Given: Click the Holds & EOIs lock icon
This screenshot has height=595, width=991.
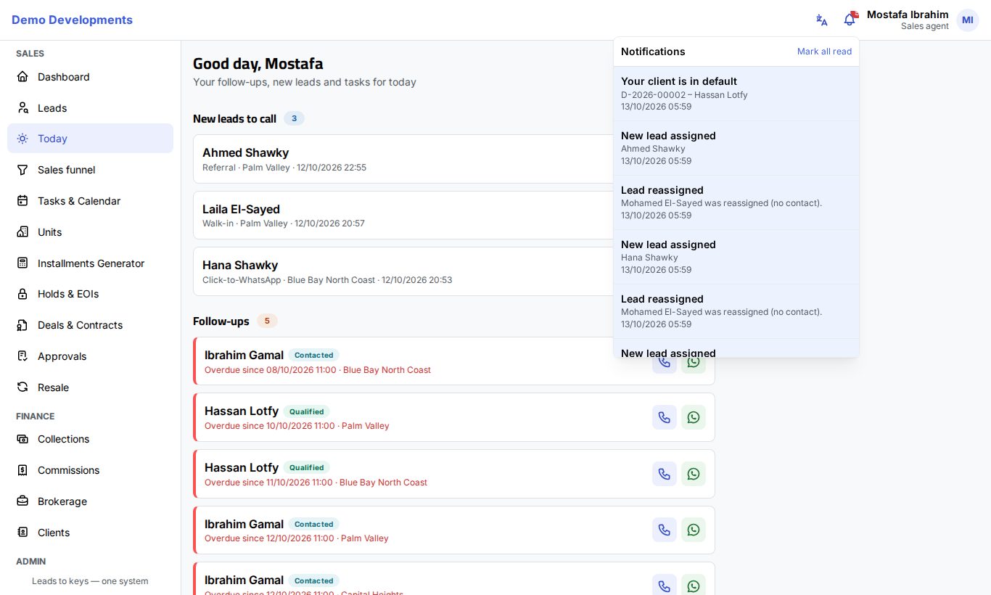Looking at the screenshot, I should tap(22, 294).
